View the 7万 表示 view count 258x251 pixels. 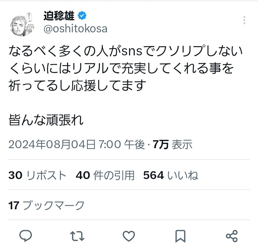172,144
